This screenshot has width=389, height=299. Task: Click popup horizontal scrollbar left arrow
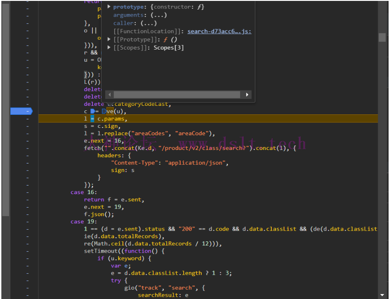[x=109, y=95]
